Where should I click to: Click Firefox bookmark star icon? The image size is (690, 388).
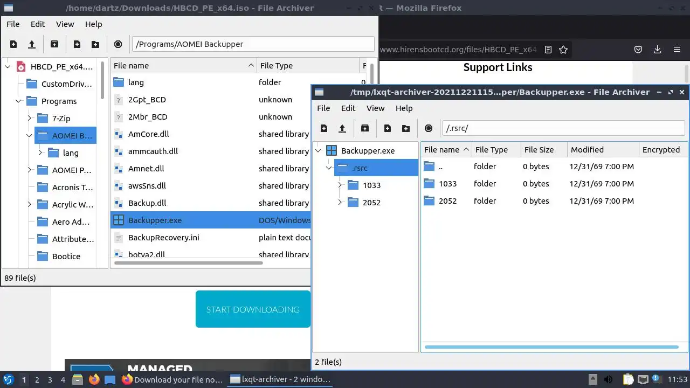pos(563,50)
